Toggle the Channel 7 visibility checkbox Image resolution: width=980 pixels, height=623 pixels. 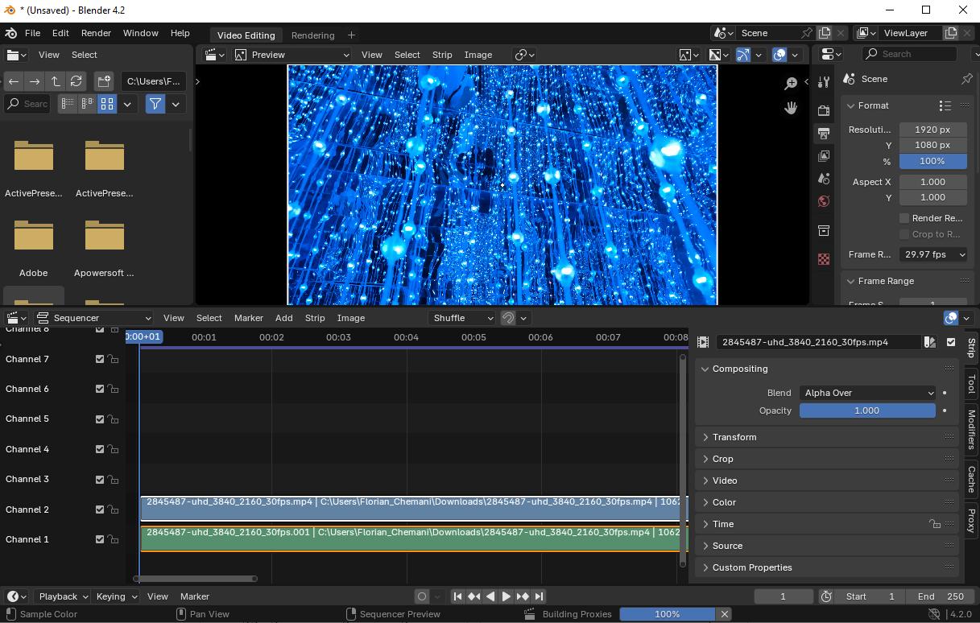(x=100, y=359)
